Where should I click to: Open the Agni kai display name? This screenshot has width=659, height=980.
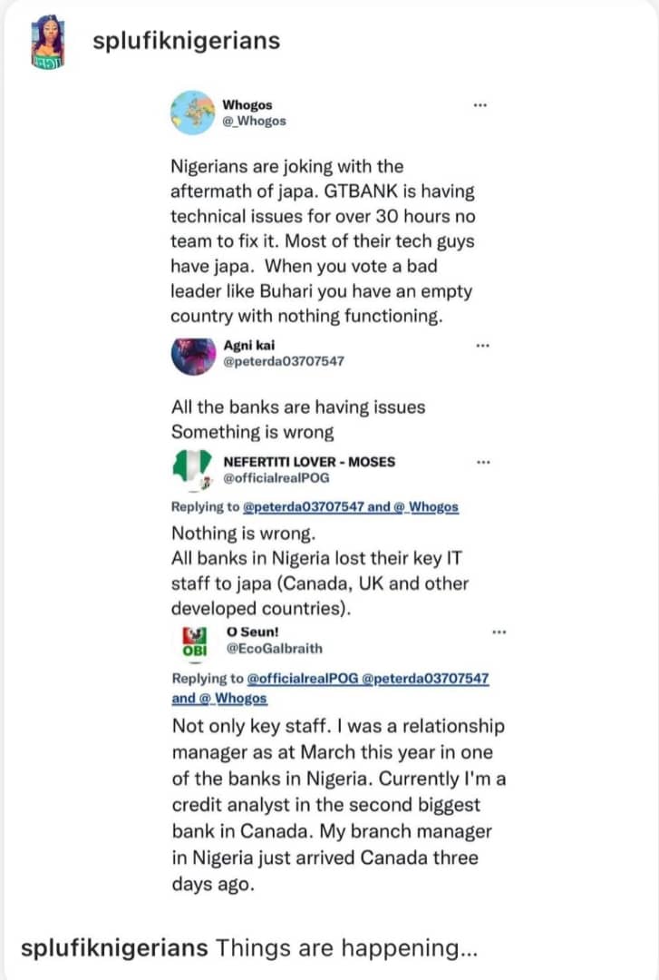[251, 345]
